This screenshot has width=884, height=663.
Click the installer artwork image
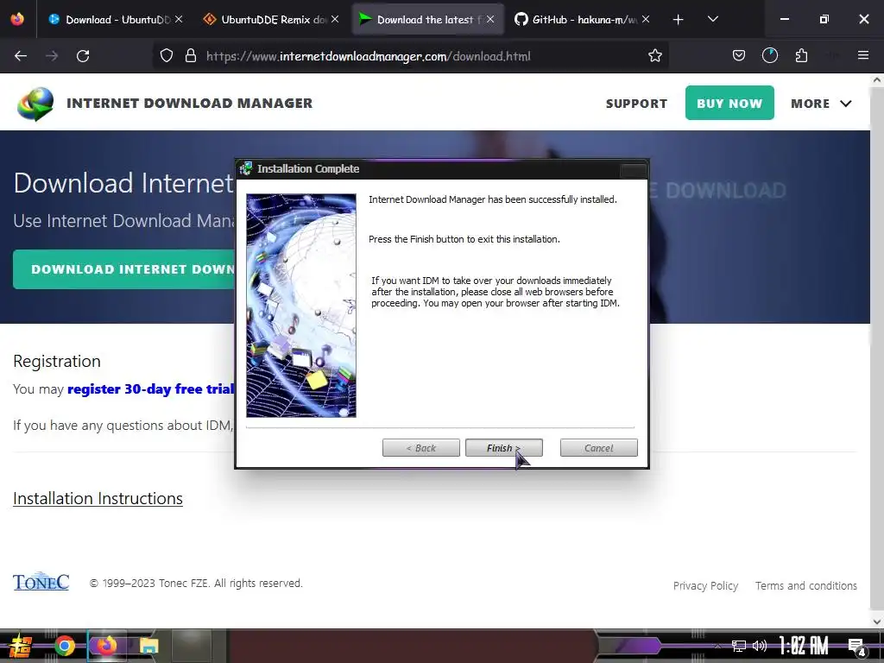click(301, 306)
